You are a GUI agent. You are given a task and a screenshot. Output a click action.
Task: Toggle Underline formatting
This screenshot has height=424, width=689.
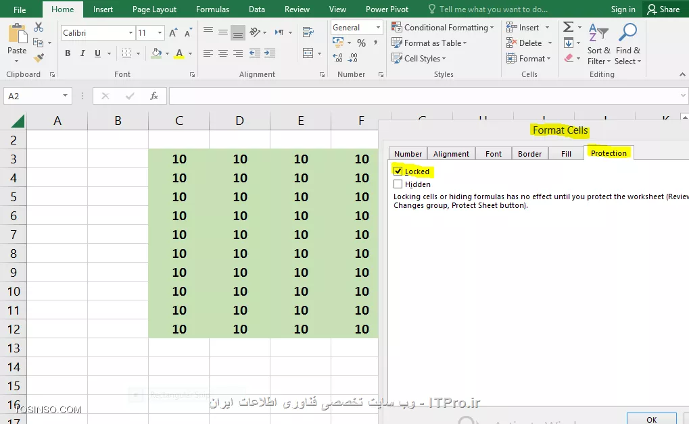[97, 53]
